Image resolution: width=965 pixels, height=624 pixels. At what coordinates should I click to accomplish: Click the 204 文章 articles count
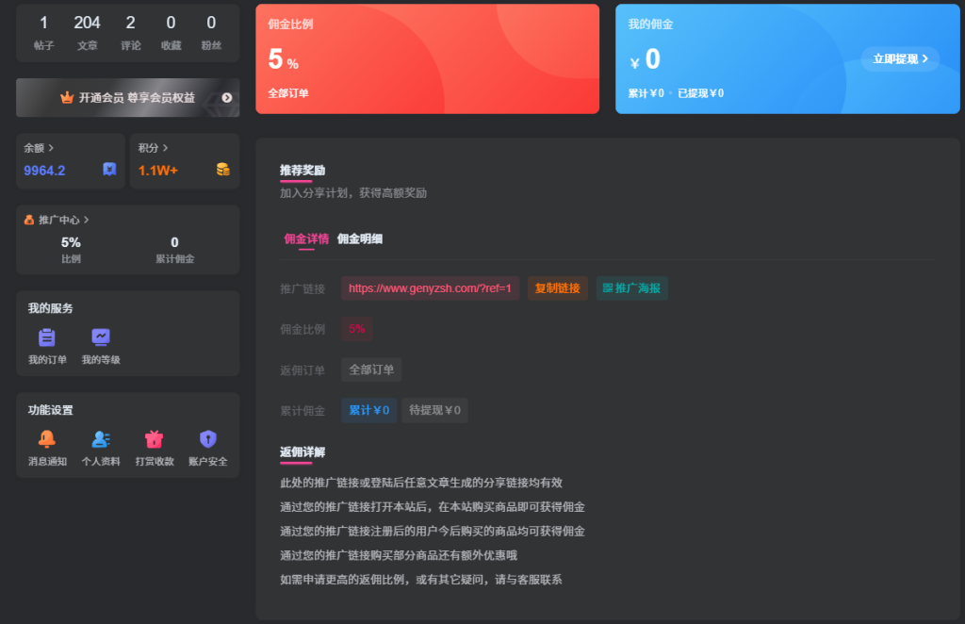[x=87, y=31]
